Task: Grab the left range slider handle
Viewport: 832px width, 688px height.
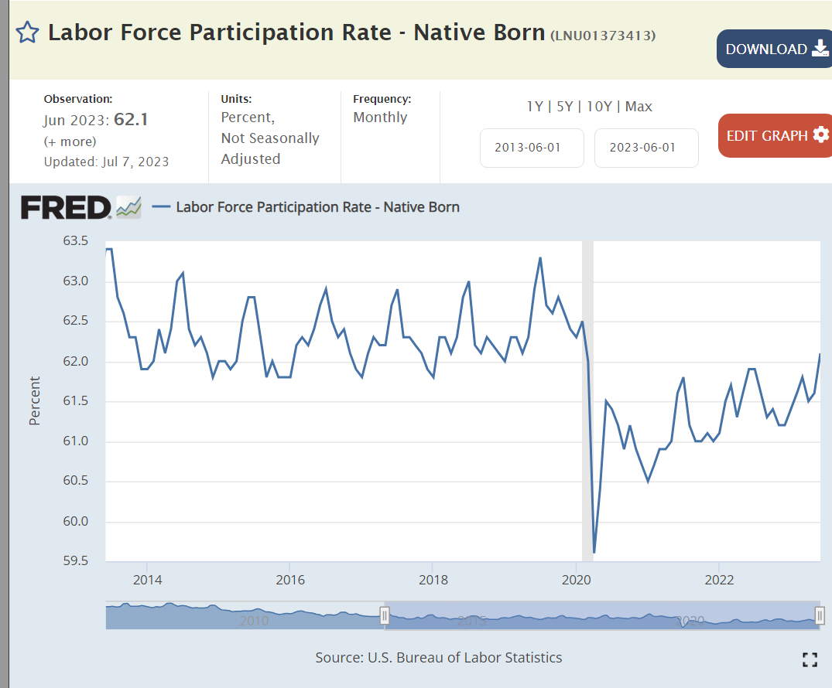Action: [385, 615]
